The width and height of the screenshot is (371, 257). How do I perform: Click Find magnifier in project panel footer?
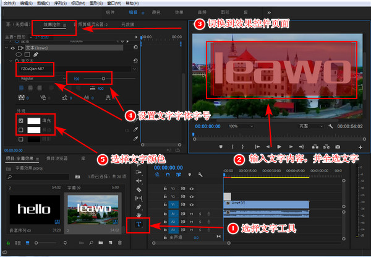(91, 243)
